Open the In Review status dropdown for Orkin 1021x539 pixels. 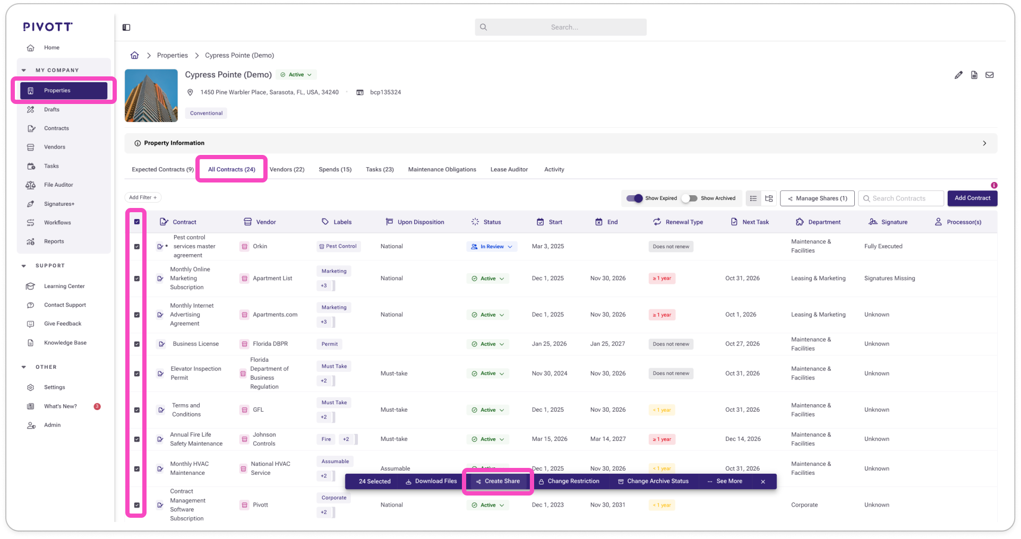point(492,247)
